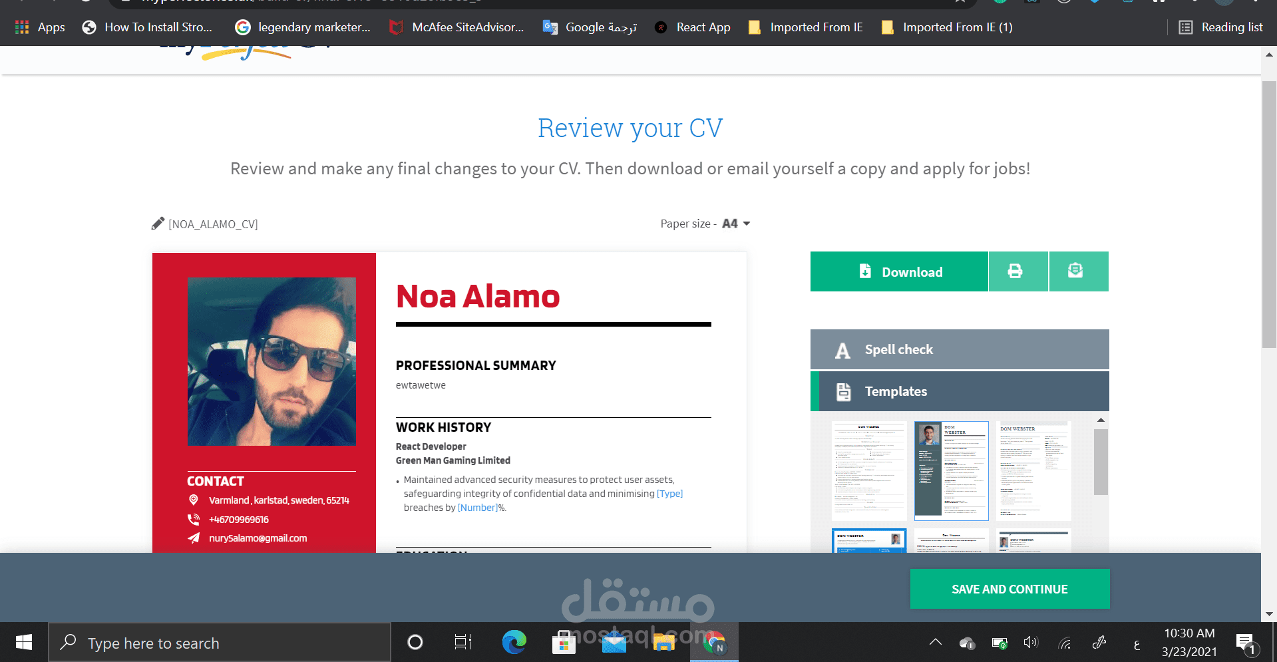Click the location pin icon under Contact
The image size is (1277, 662).
tap(194, 500)
